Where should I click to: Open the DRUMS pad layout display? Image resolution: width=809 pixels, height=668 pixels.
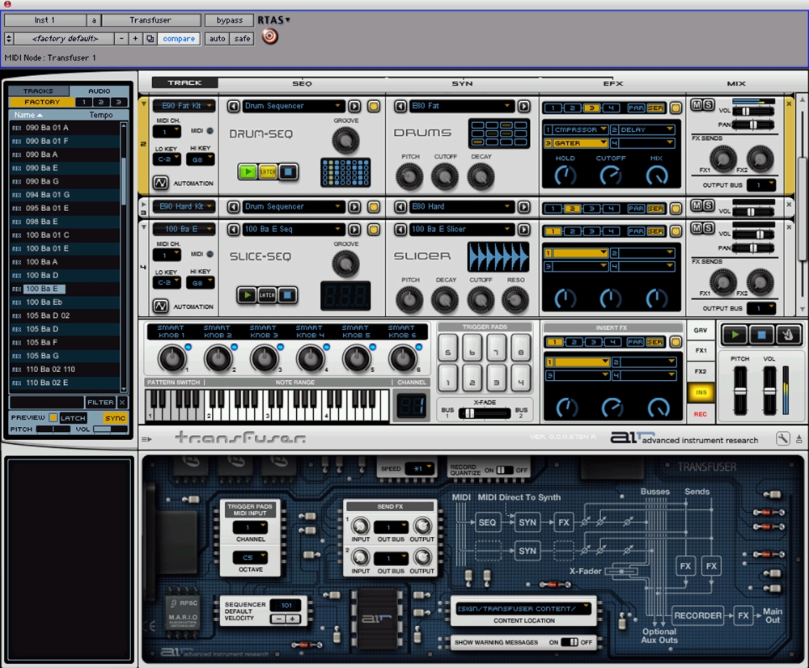point(498,133)
